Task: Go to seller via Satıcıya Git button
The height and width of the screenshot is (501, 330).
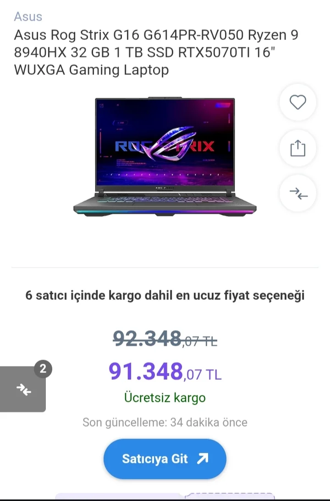Action: tap(165, 459)
